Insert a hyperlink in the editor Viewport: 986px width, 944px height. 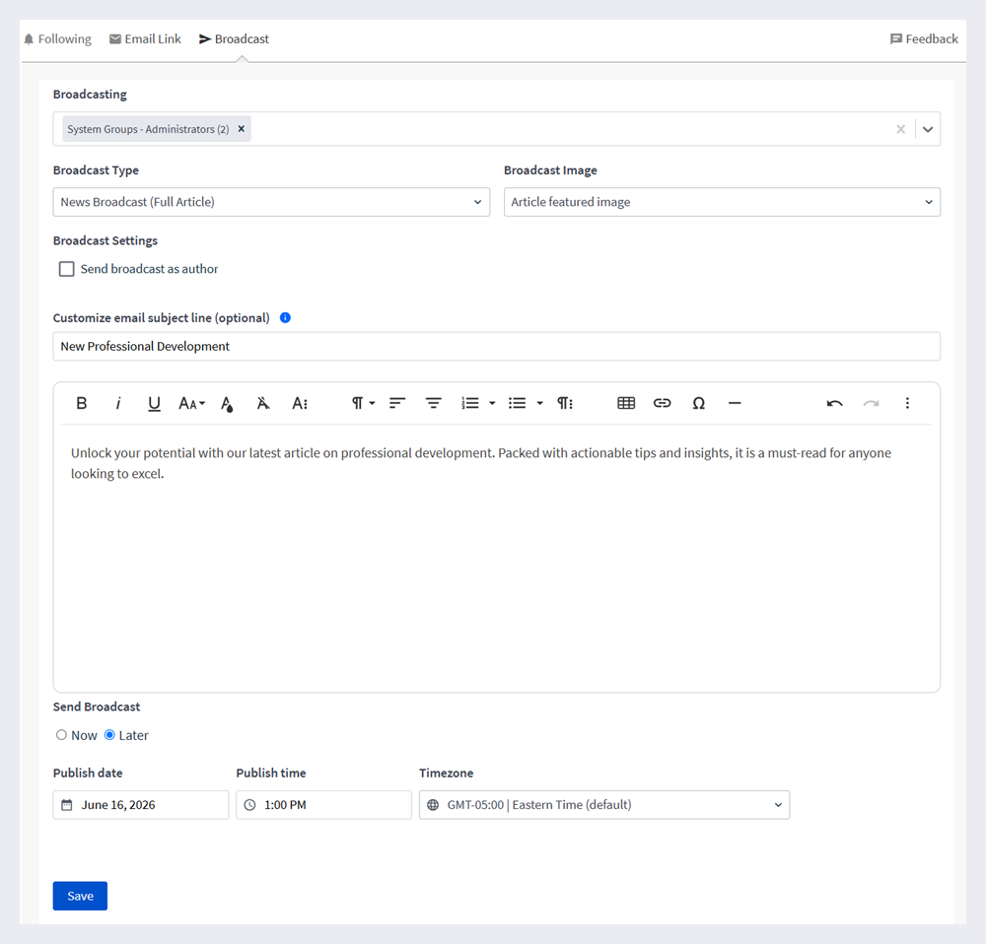[x=663, y=403]
